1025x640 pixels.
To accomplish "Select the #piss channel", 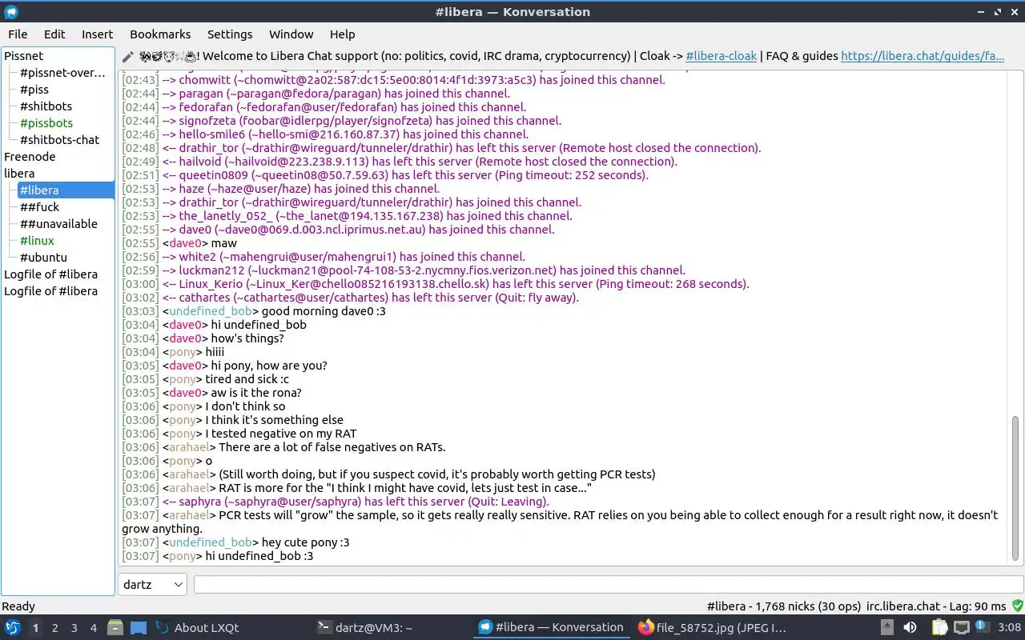I will tap(34, 90).
